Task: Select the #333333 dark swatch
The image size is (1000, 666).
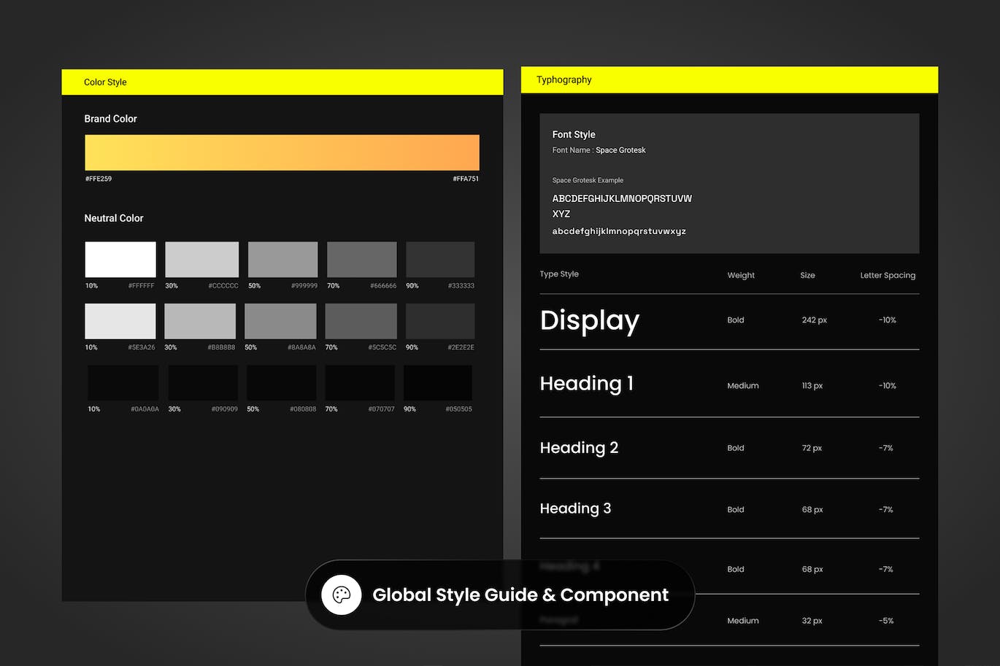Action: tap(440, 260)
